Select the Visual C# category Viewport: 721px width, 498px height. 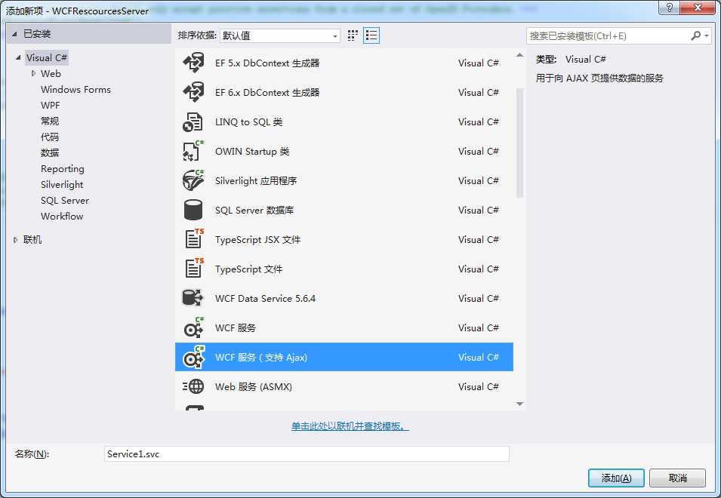point(47,58)
